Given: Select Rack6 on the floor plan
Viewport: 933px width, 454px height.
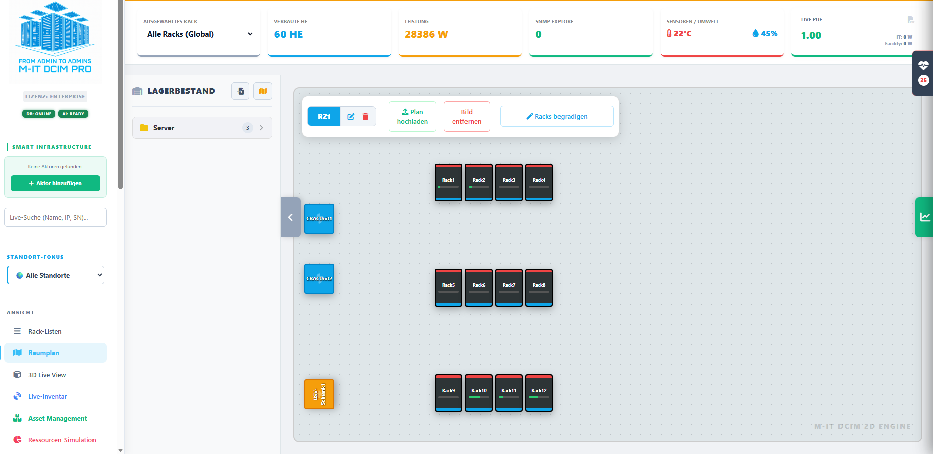Looking at the screenshot, I should click(479, 288).
